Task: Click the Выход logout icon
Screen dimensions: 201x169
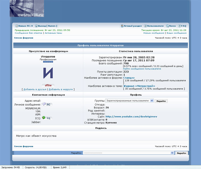Action: [x=37, y=26]
